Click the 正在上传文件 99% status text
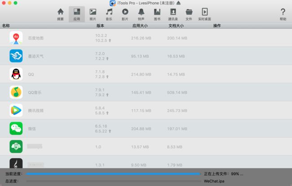 [x=223, y=174]
